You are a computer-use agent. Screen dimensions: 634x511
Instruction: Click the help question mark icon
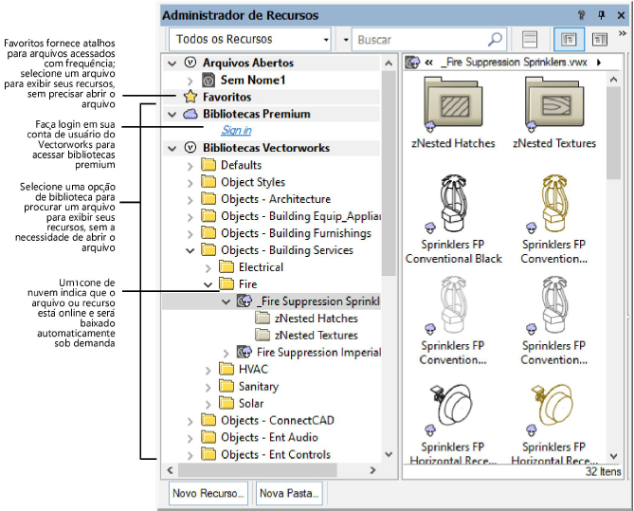tap(582, 15)
